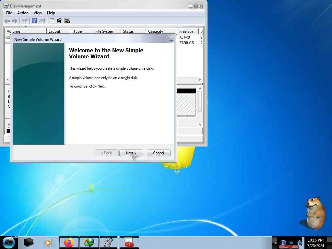
Task: Open the black box icon on the taskbar
Action: coord(29,243)
